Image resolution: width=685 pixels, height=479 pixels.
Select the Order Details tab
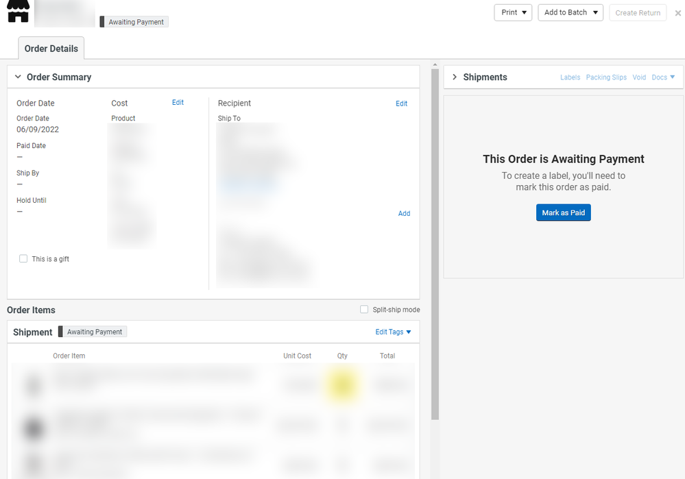tap(51, 49)
